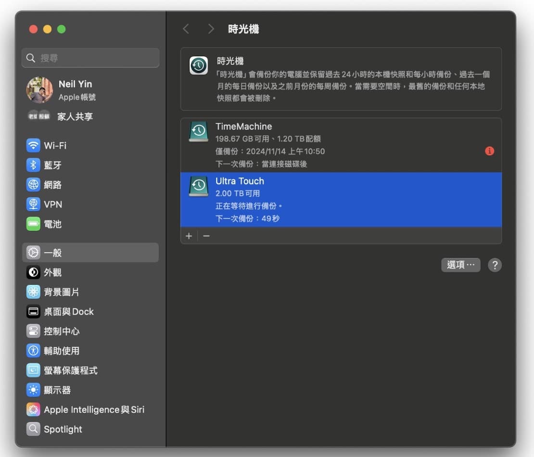Click 正在等待進行備份 status text
Image resolution: width=534 pixels, height=457 pixels.
(x=249, y=206)
